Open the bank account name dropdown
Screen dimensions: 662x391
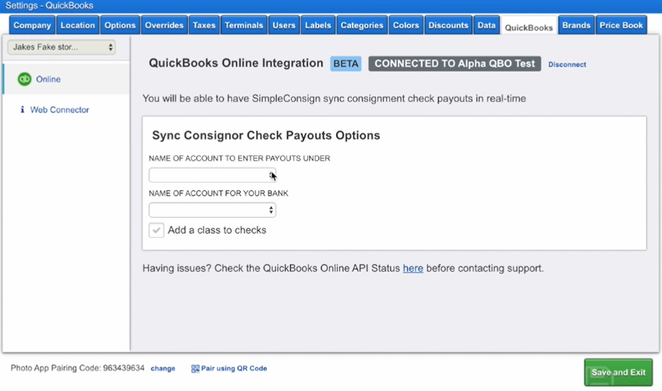212,210
